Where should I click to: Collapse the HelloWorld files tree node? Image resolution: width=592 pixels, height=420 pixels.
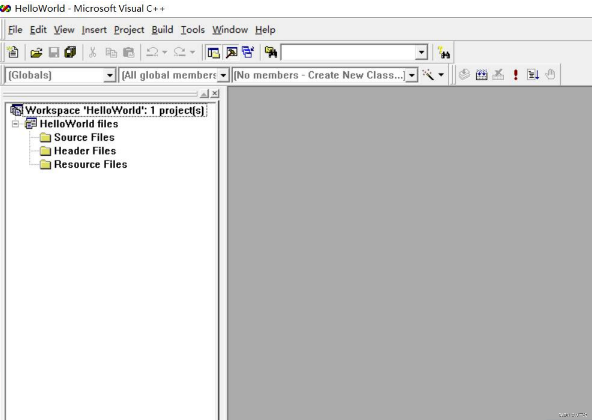(15, 124)
